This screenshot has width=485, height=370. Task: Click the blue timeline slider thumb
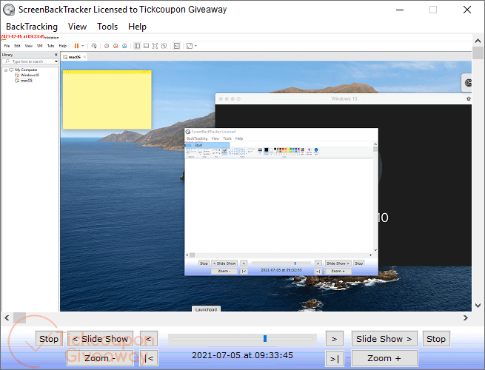pyautogui.click(x=265, y=338)
